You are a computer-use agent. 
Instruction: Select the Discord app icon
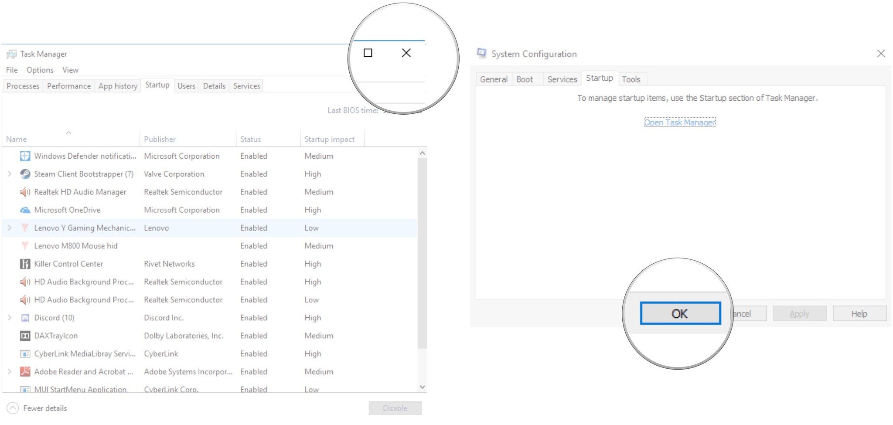point(25,318)
